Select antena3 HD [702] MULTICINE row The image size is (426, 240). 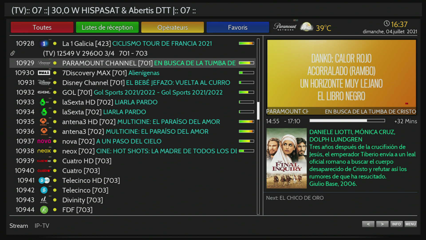(132, 122)
